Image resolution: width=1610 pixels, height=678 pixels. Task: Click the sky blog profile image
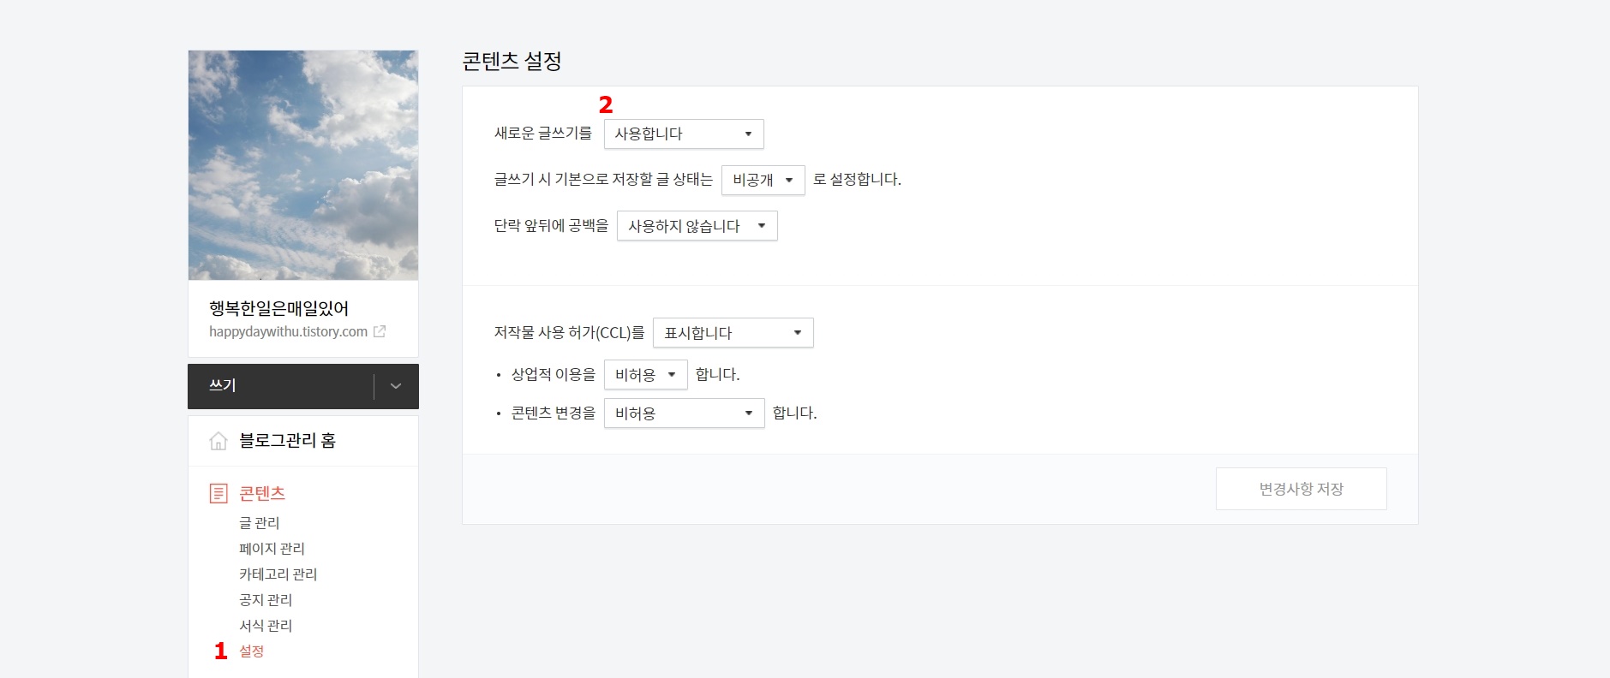point(303,165)
